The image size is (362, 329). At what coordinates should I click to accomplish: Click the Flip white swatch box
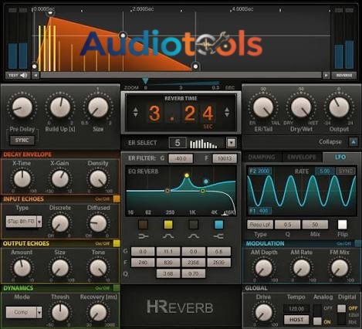pos(342,225)
